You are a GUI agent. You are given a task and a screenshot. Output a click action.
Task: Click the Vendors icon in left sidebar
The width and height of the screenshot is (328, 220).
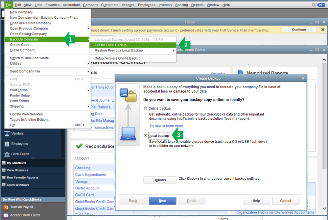[7, 133]
